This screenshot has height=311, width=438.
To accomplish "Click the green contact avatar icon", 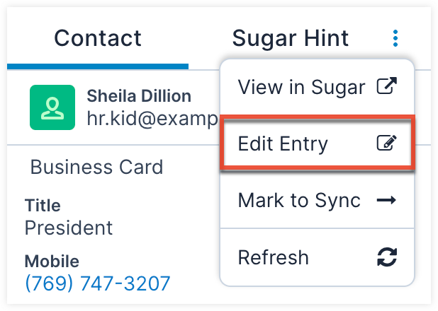I will 52,108.
